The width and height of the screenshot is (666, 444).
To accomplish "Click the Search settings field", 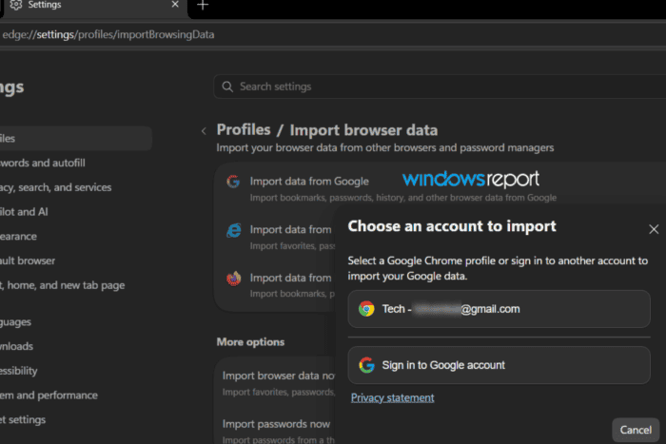I will [x=440, y=87].
